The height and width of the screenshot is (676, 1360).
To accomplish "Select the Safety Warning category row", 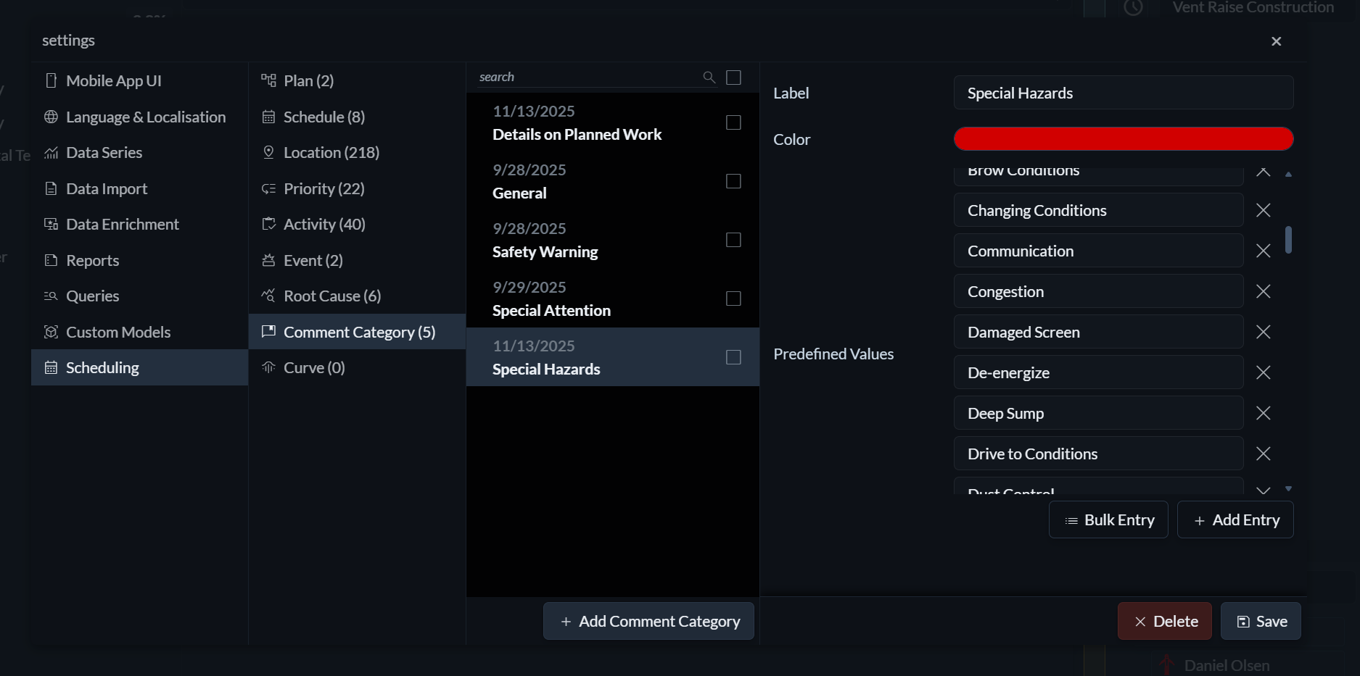I will click(613, 240).
